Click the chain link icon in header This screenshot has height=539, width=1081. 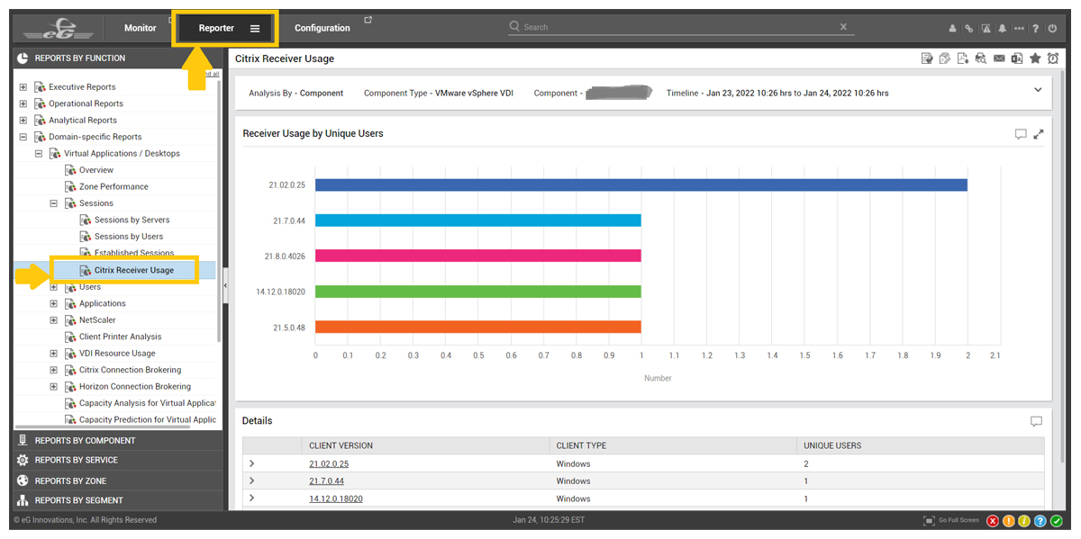tap(968, 29)
